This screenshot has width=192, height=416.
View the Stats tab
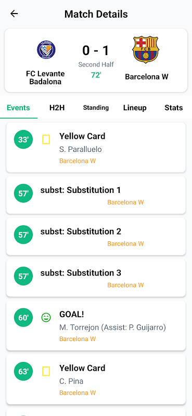click(174, 108)
